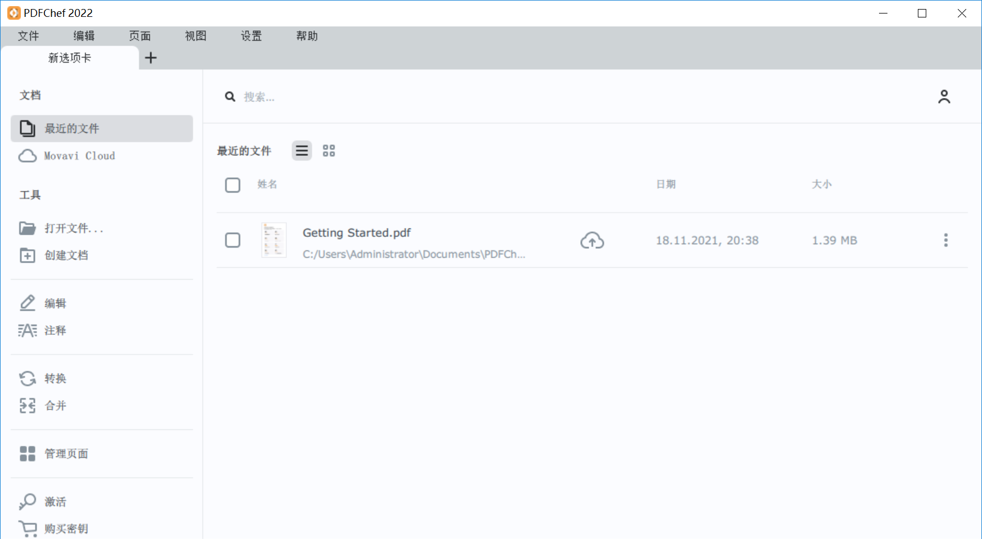Close the PDFChef 2022 window
Screen dimensions: 982x539
pyautogui.click(x=962, y=13)
